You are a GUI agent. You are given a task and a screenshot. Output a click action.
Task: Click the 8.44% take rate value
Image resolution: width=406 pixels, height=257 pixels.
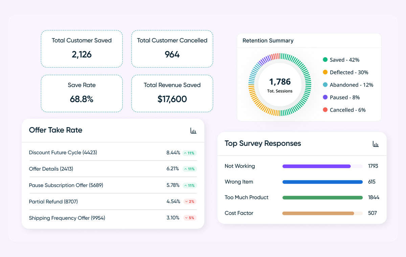pos(173,153)
